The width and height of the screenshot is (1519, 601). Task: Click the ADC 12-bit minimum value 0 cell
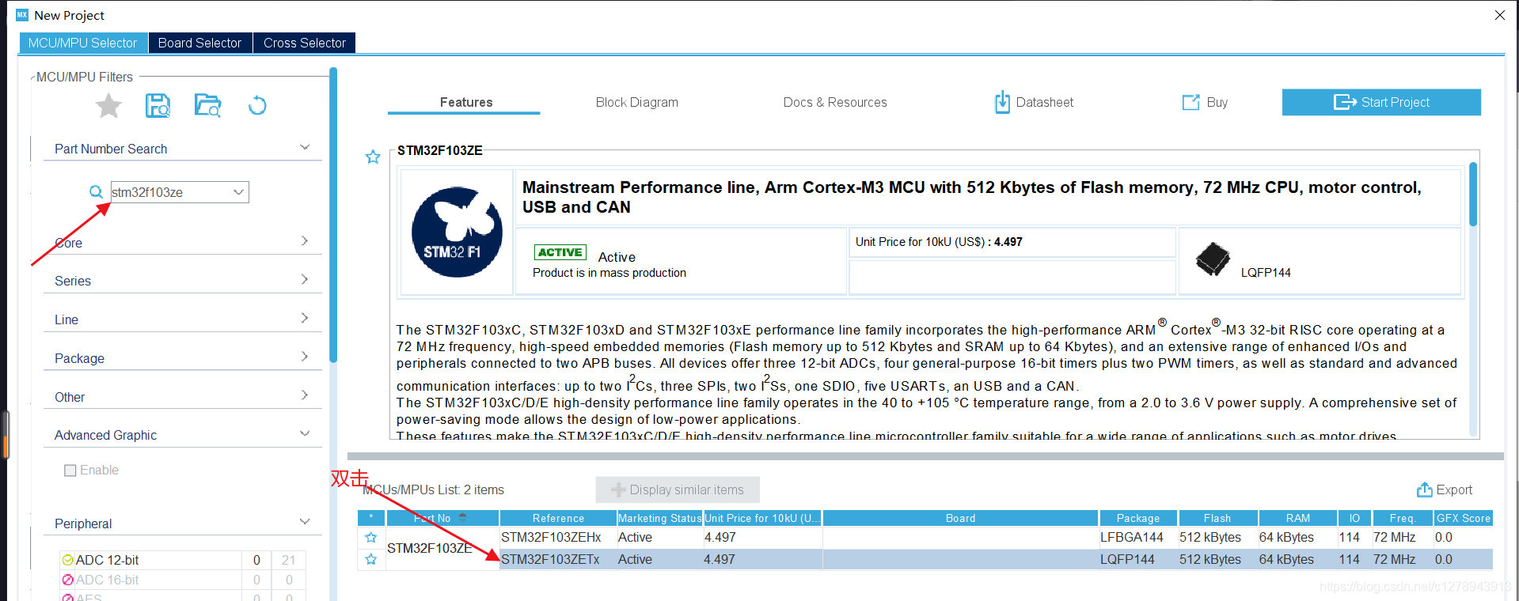coord(256,560)
